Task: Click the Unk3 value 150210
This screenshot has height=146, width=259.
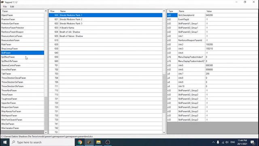Action: 231,49
